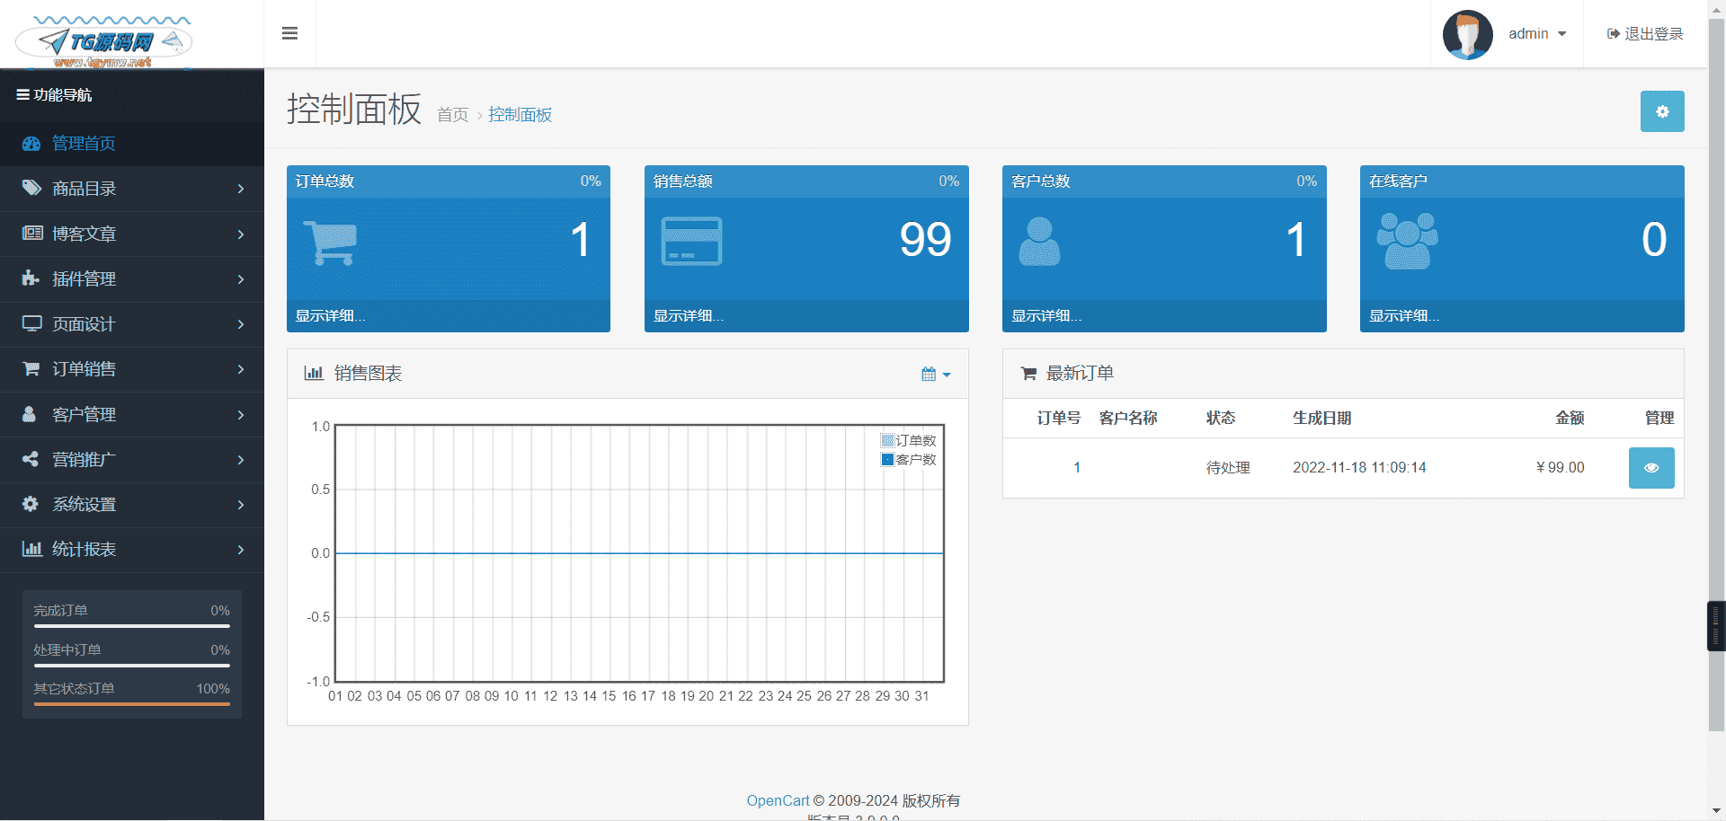Open the sales chart calendar range dropdown
This screenshot has height=821, width=1726.
click(935, 375)
